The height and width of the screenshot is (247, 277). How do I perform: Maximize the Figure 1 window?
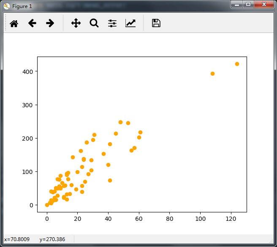click(248, 5)
